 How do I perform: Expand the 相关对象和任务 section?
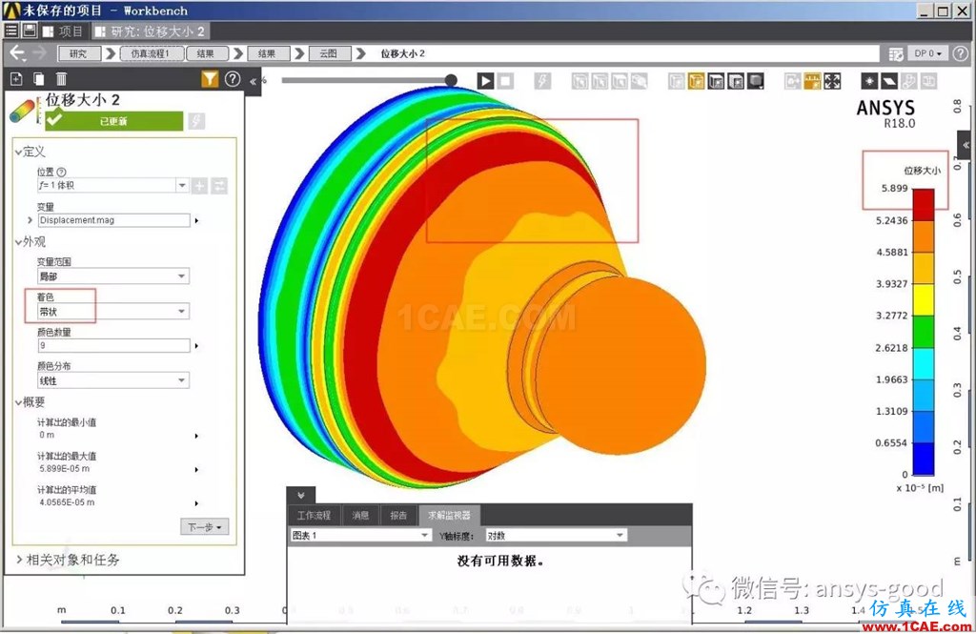(19, 560)
